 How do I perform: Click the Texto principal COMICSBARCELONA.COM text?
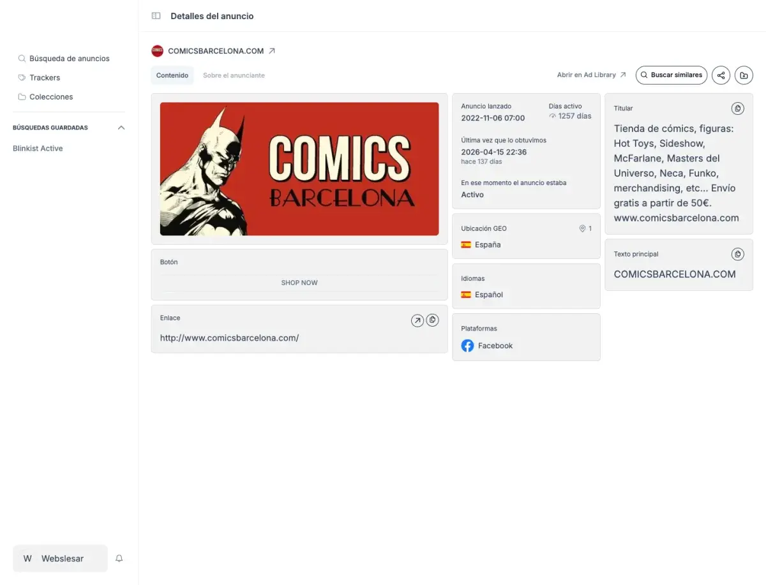tap(675, 274)
